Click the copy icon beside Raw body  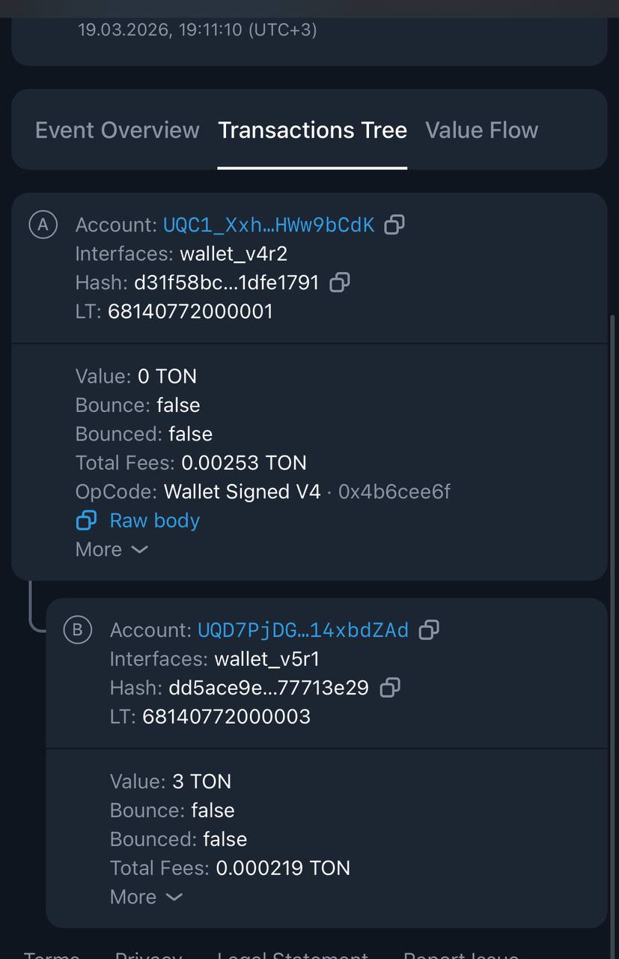click(87, 520)
